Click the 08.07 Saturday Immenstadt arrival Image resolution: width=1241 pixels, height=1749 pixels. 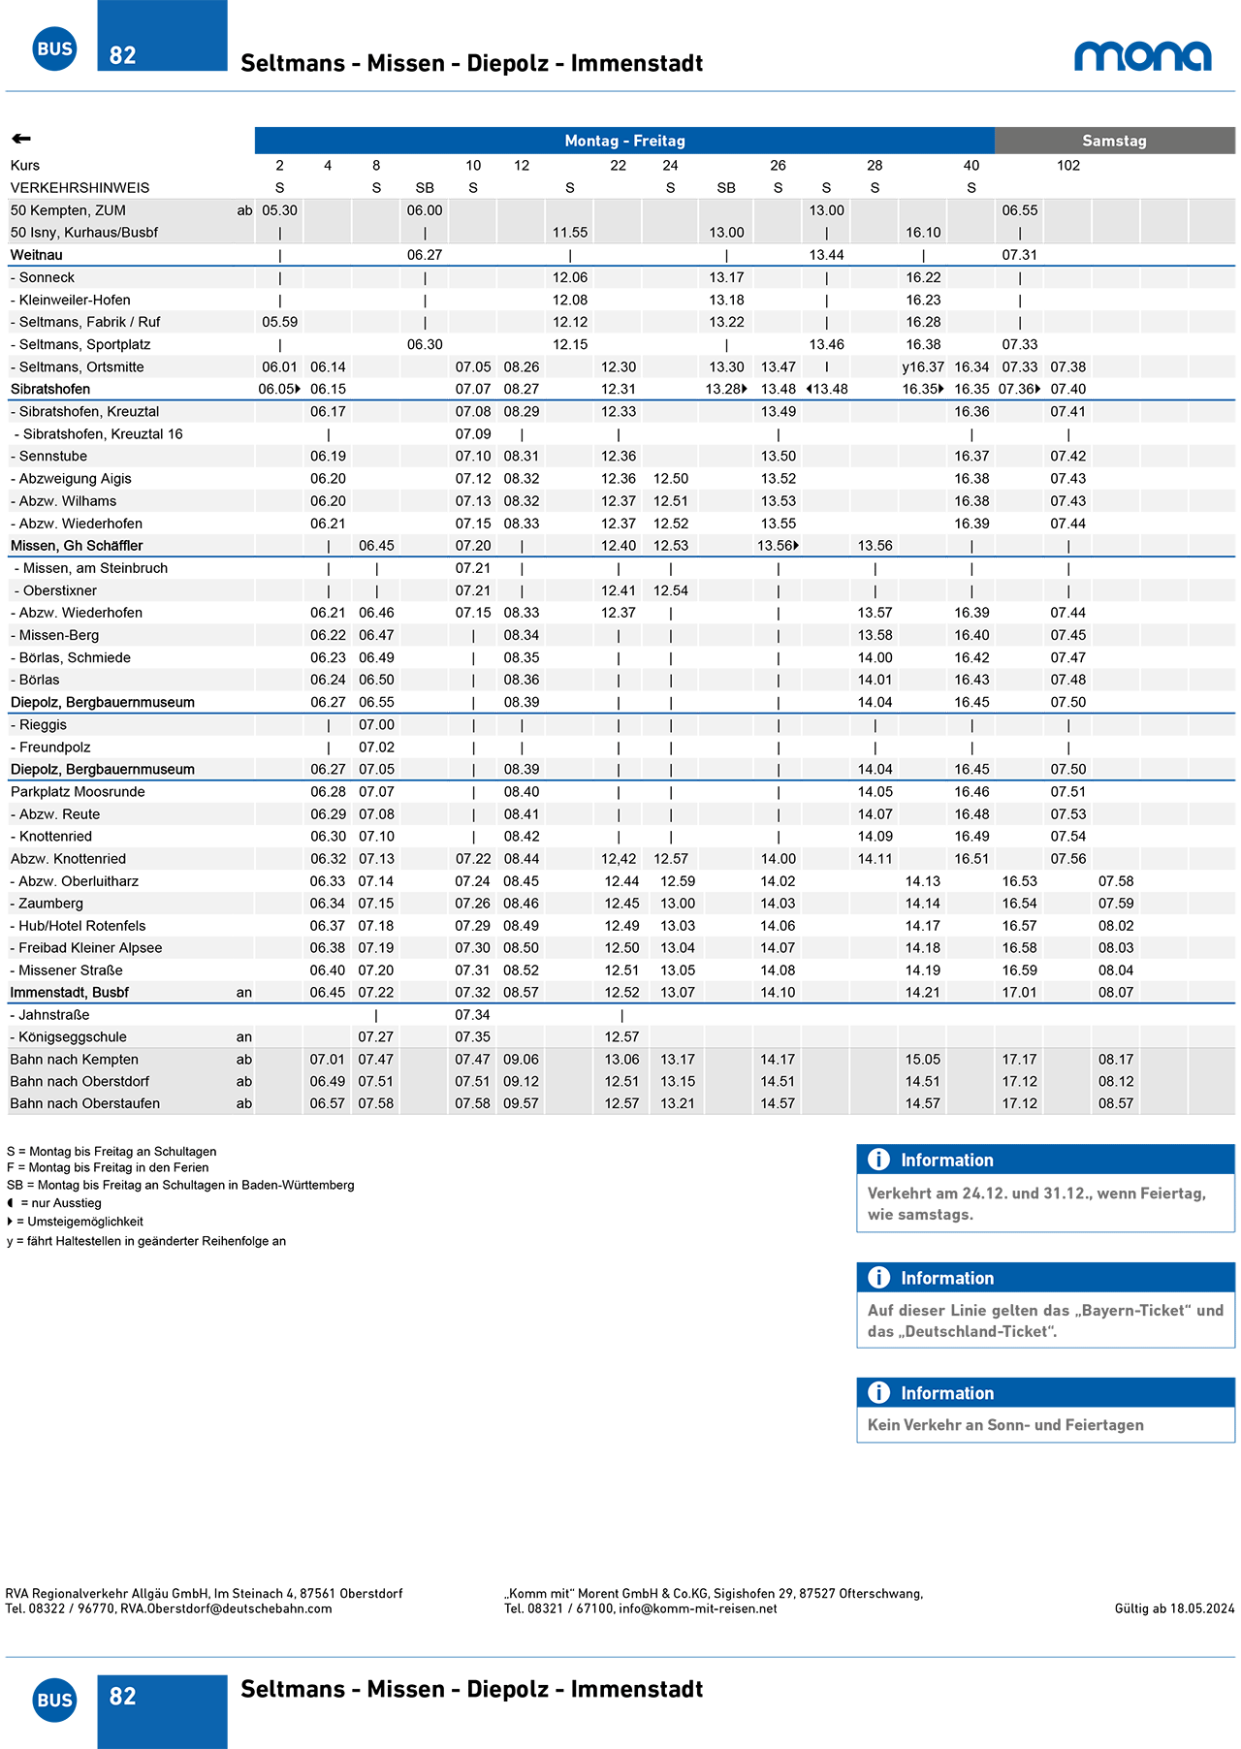pyautogui.click(x=1116, y=993)
